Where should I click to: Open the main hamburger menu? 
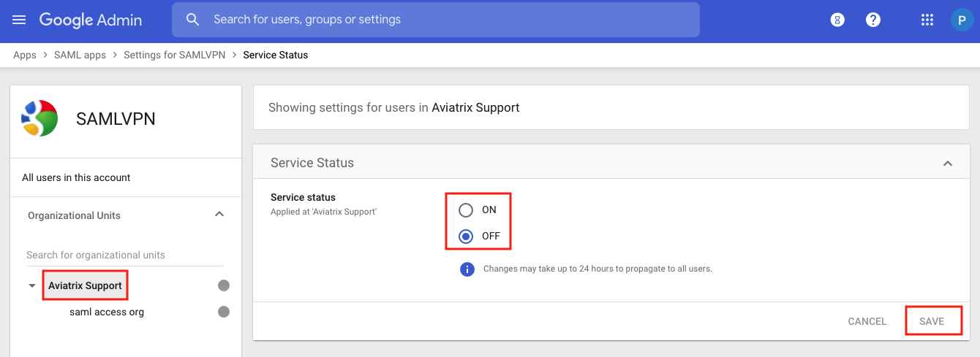(19, 20)
